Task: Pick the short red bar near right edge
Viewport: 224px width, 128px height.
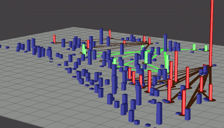Action: pos(211,92)
